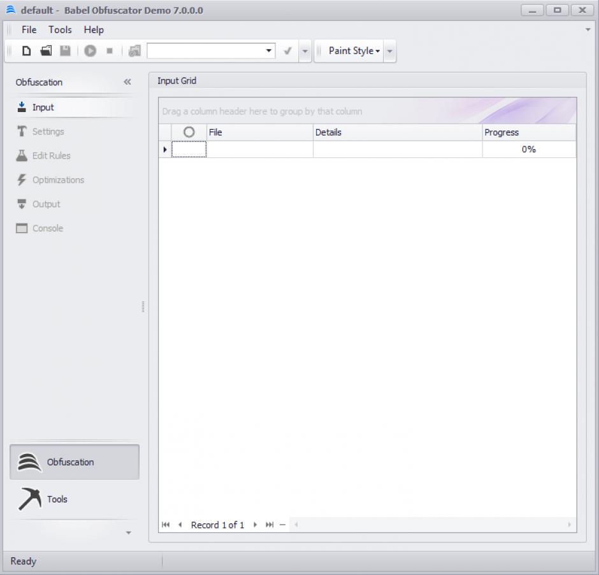Viewport: 599px width, 575px height.
Task: Click the horizontal scrollbar left arrow
Action: (296, 525)
